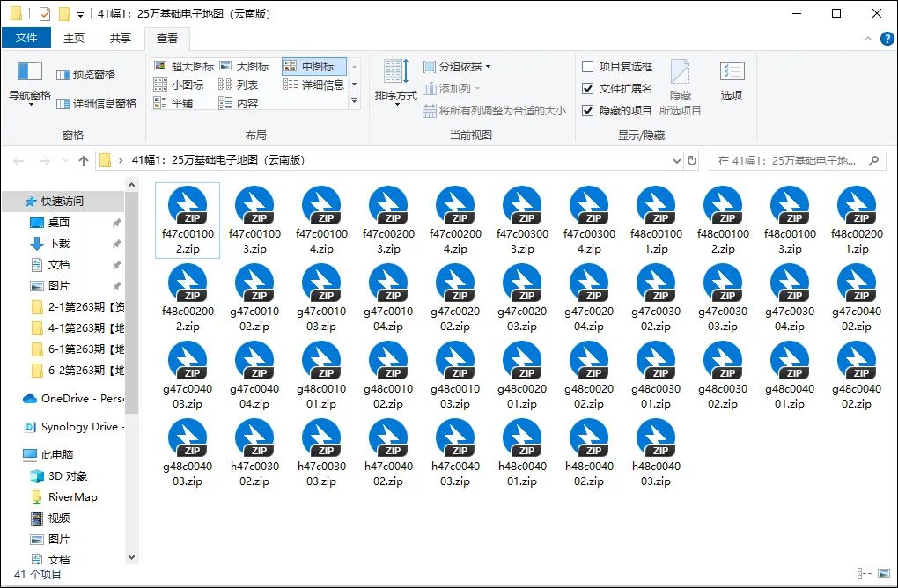Click 将所有列调整为合适的大小
The height and width of the screenshot is (588, 898).
494,111
